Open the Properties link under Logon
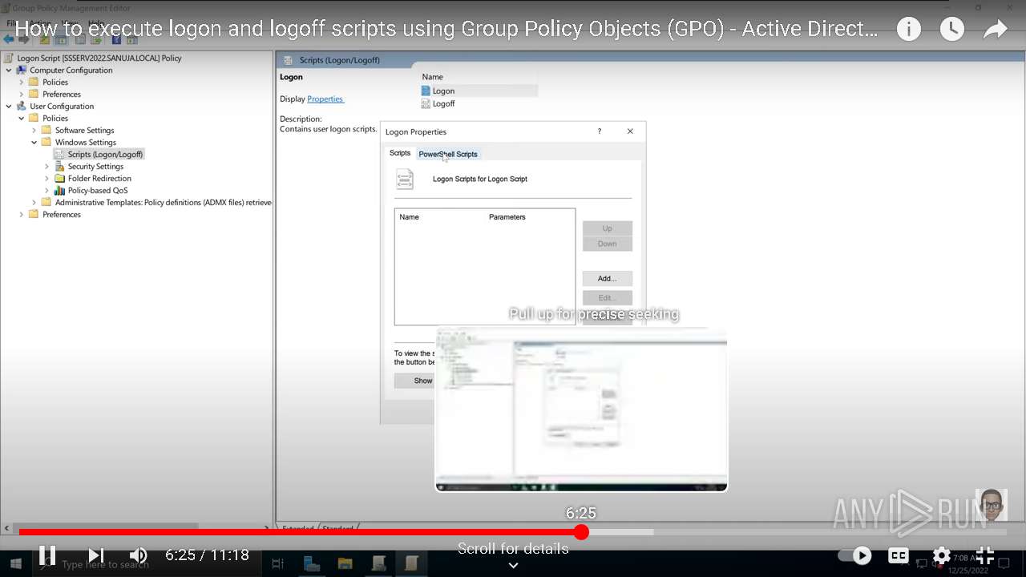 [x=325, y=99]
